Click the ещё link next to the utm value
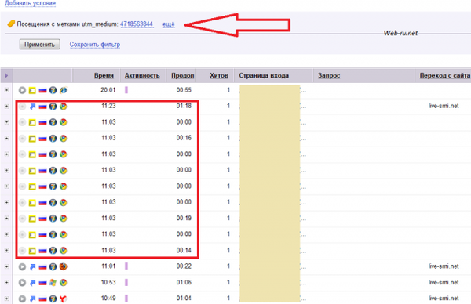 click(x=169, y=24)
